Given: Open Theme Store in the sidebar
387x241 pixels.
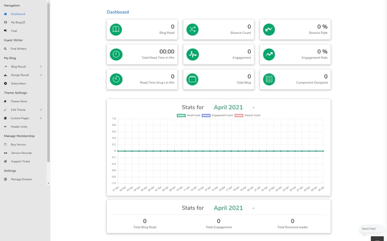Looking at the screenshot, I should pyautogui.click(x=19, y=101).
